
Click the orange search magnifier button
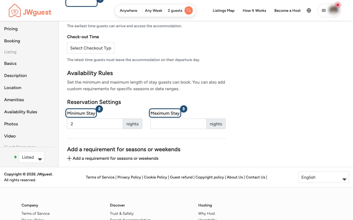pyautogui.click(x=189, y=10)
